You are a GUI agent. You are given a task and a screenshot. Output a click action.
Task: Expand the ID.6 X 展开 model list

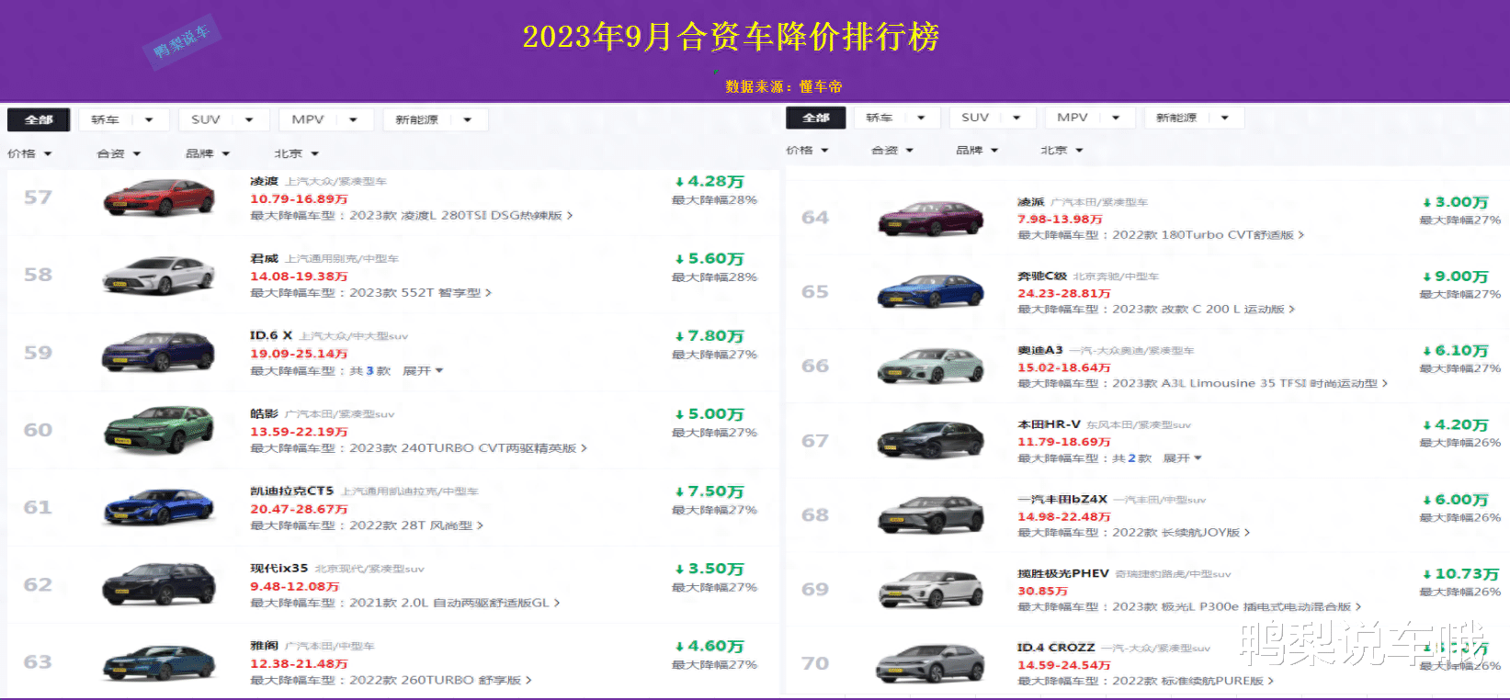[x=423, y=371]
